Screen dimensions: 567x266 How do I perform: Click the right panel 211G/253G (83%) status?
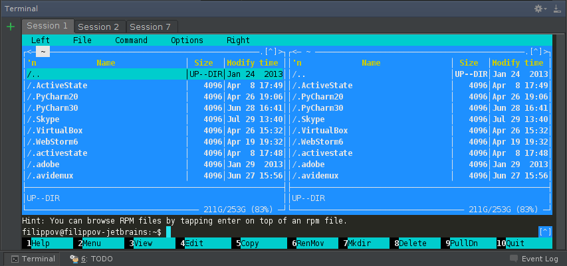click(503, 209)
